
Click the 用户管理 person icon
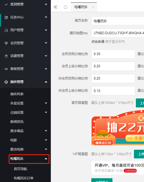click(x=6, y=30)
